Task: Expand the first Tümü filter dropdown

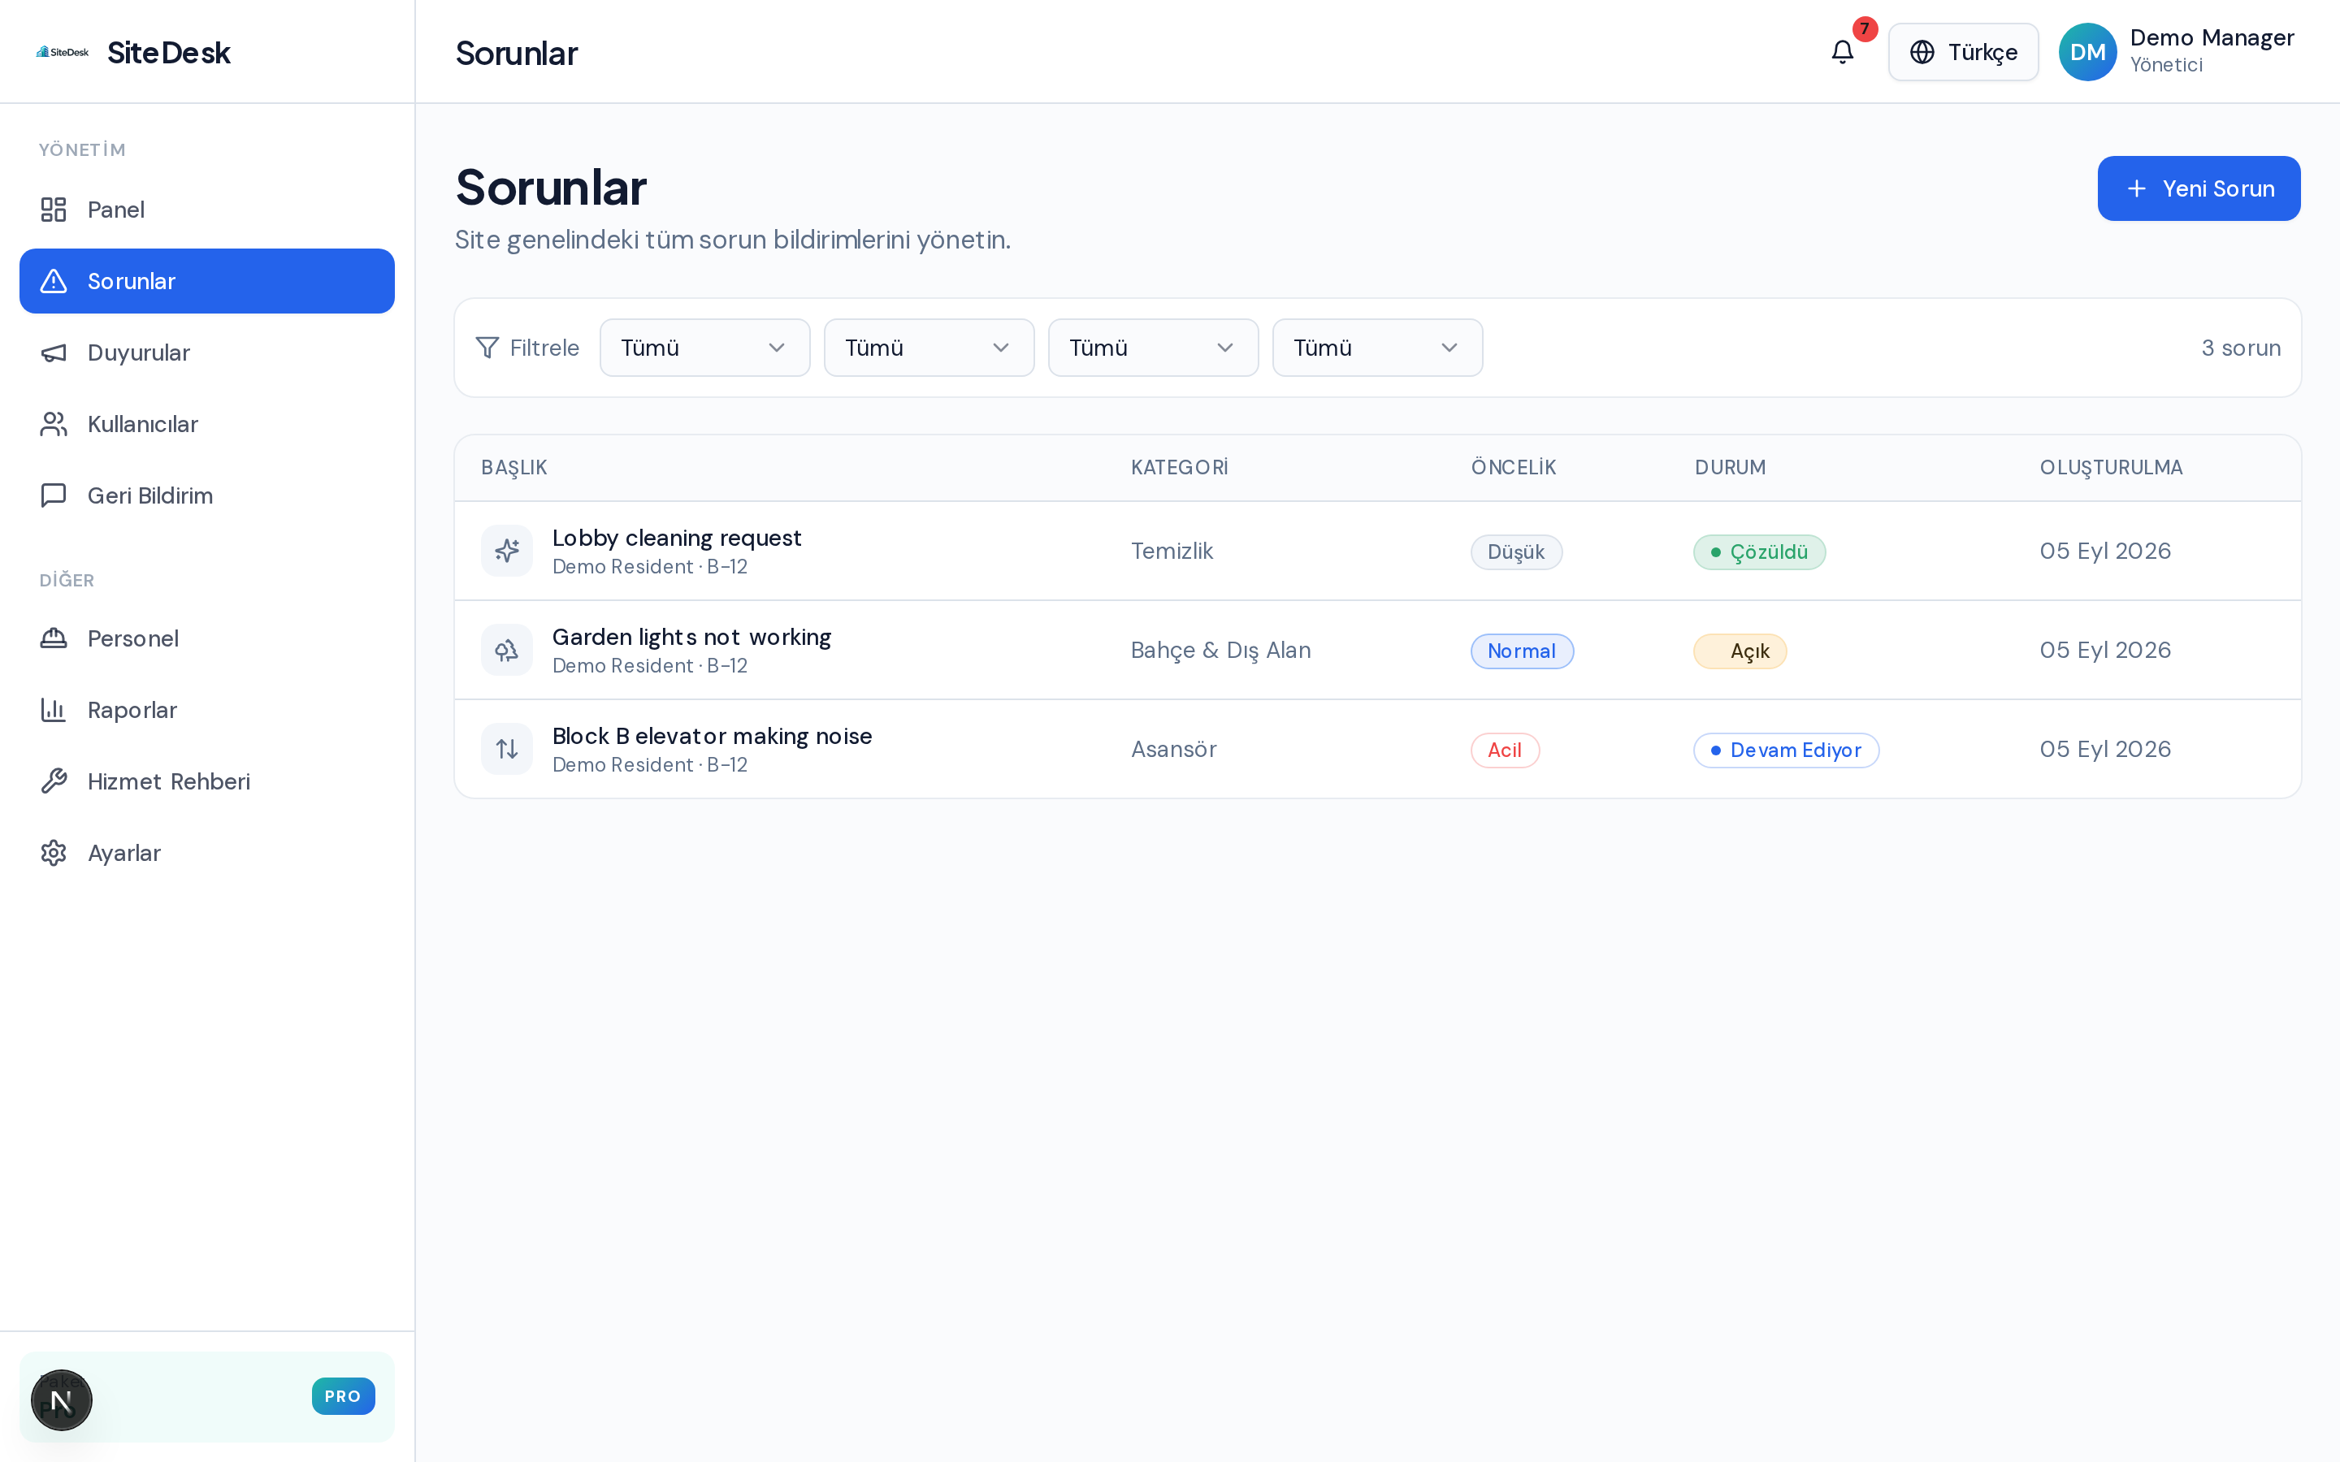Action: pyautogui.click(x=705, y=348)
